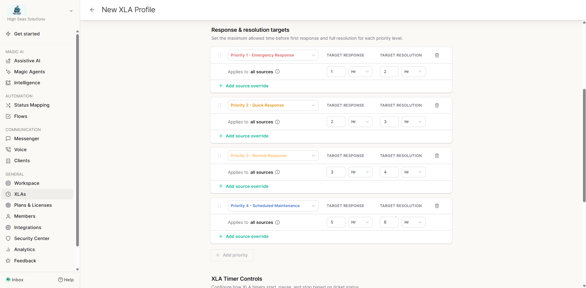Show info about all sources for Priority 4

(277, 222)
